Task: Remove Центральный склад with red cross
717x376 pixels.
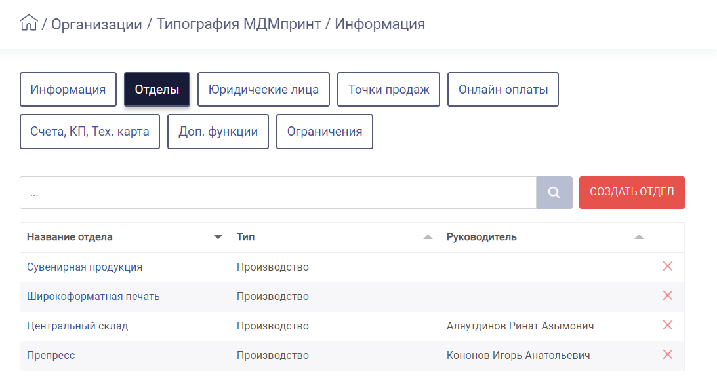Action: click(668, 326)
